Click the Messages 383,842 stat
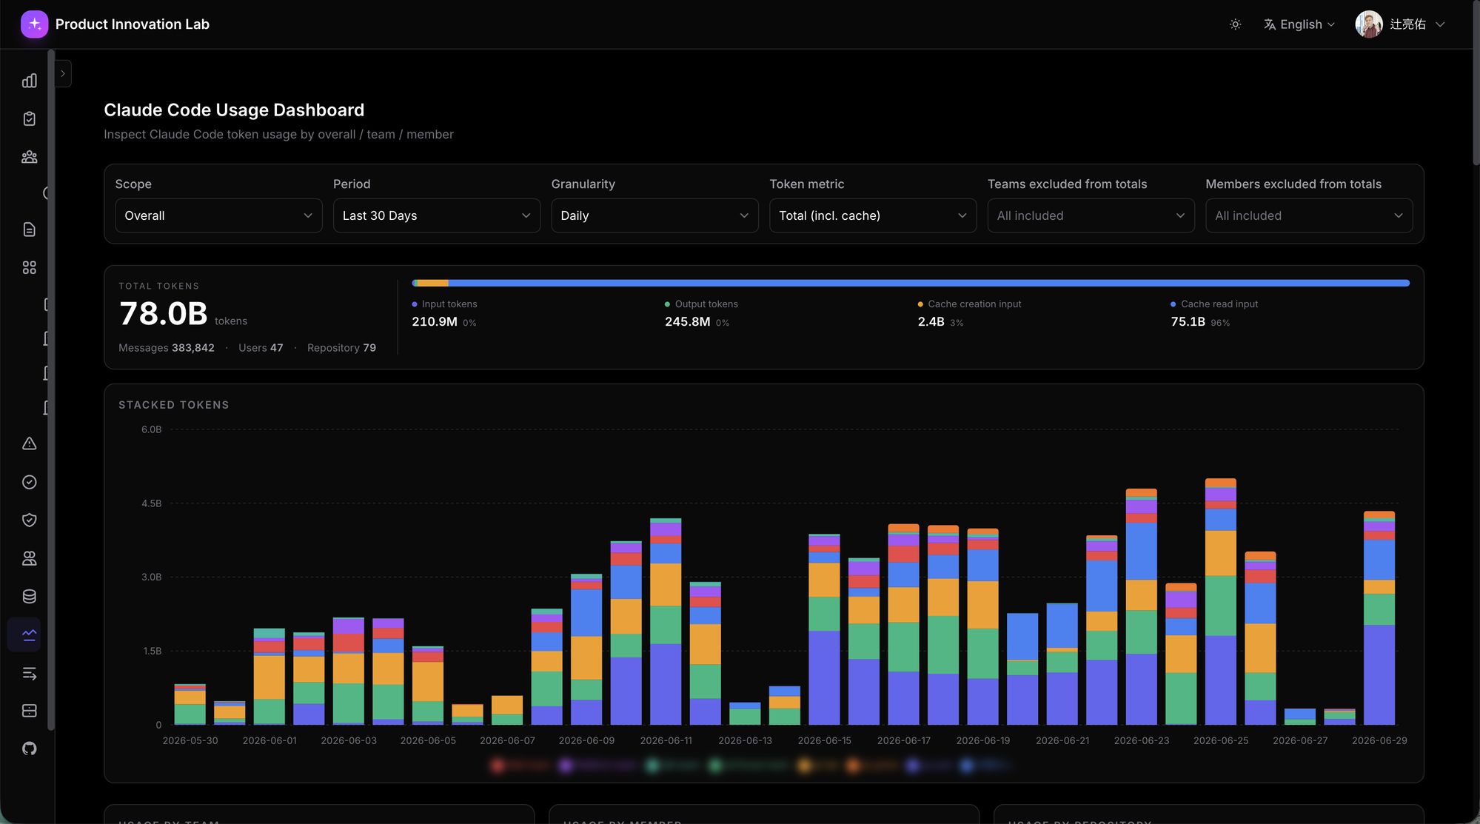 (167, 348)
